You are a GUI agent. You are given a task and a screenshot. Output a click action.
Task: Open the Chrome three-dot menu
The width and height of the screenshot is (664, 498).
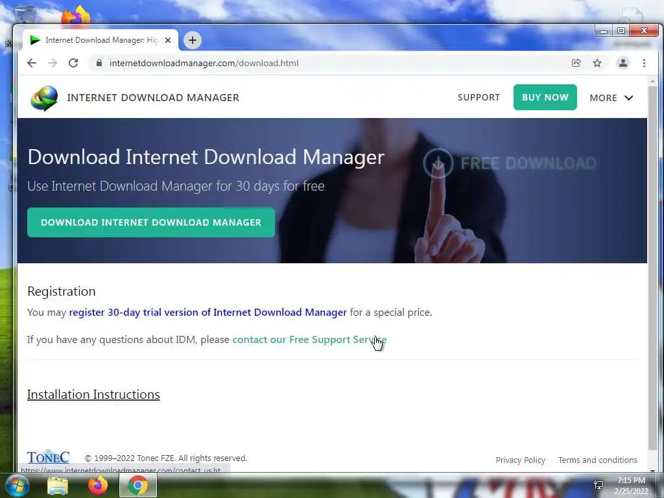[644, 63]
